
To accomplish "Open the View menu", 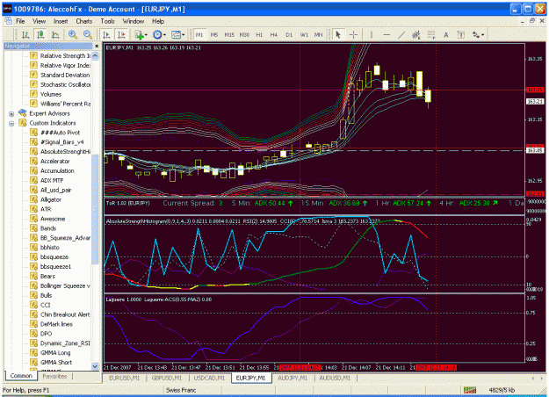I will point(39,21).
